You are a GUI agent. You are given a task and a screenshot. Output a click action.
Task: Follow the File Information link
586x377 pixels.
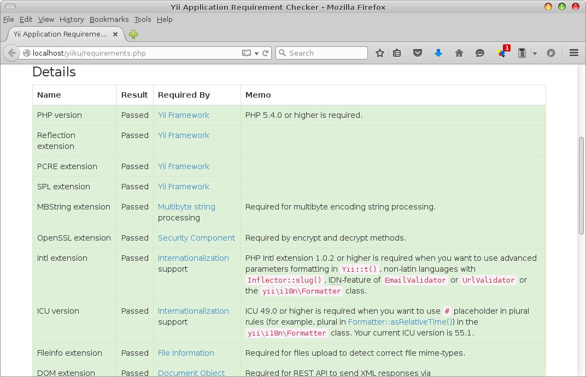186,353
